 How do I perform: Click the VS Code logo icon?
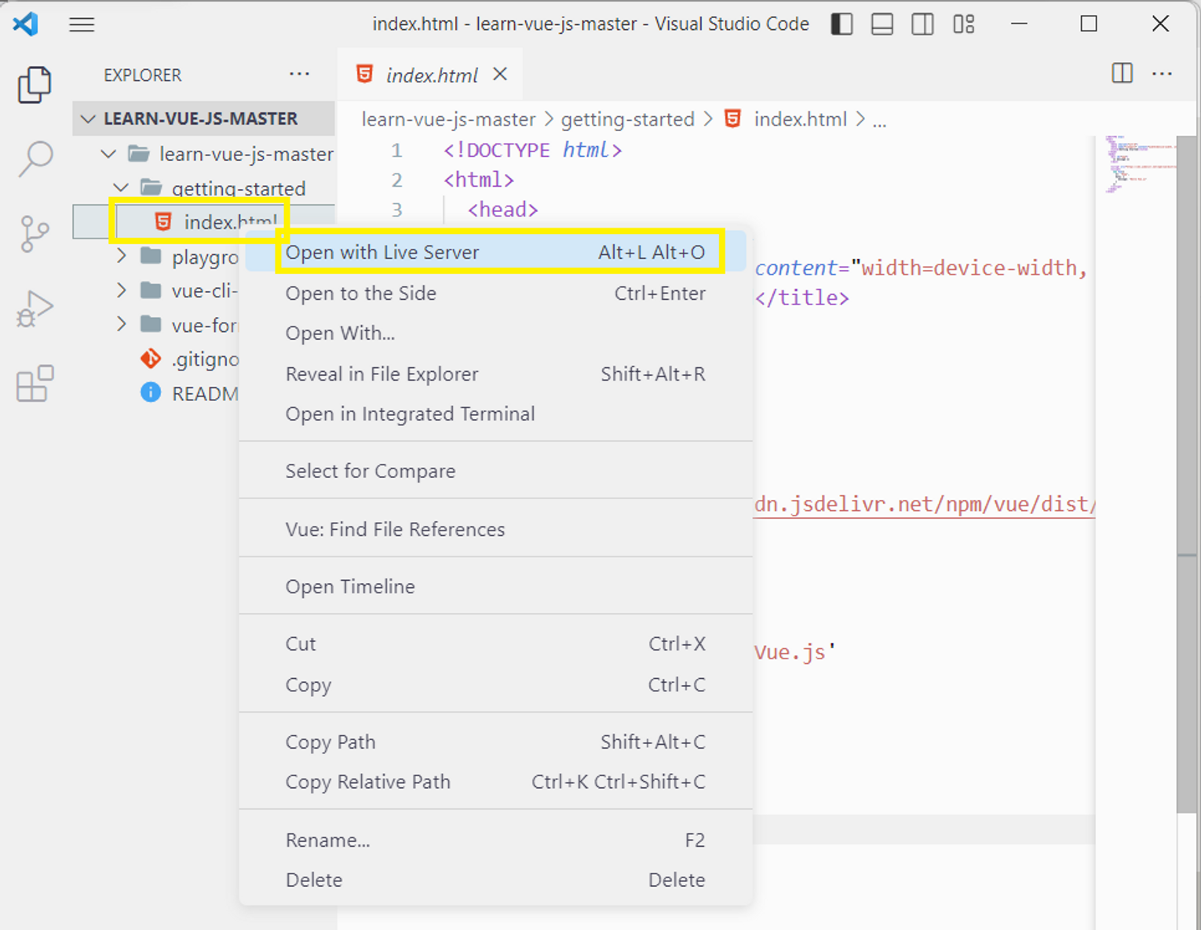click(x=25, y=24)
